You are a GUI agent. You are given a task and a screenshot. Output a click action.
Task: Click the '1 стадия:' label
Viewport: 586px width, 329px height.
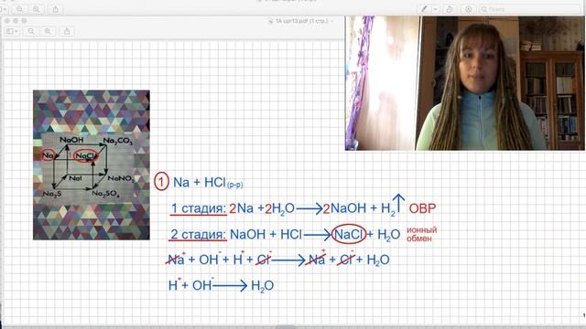(x=199, y=208)
